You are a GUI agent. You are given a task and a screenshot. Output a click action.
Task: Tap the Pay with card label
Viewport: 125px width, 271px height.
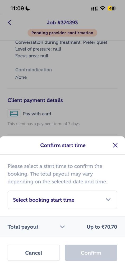point(37,114)
